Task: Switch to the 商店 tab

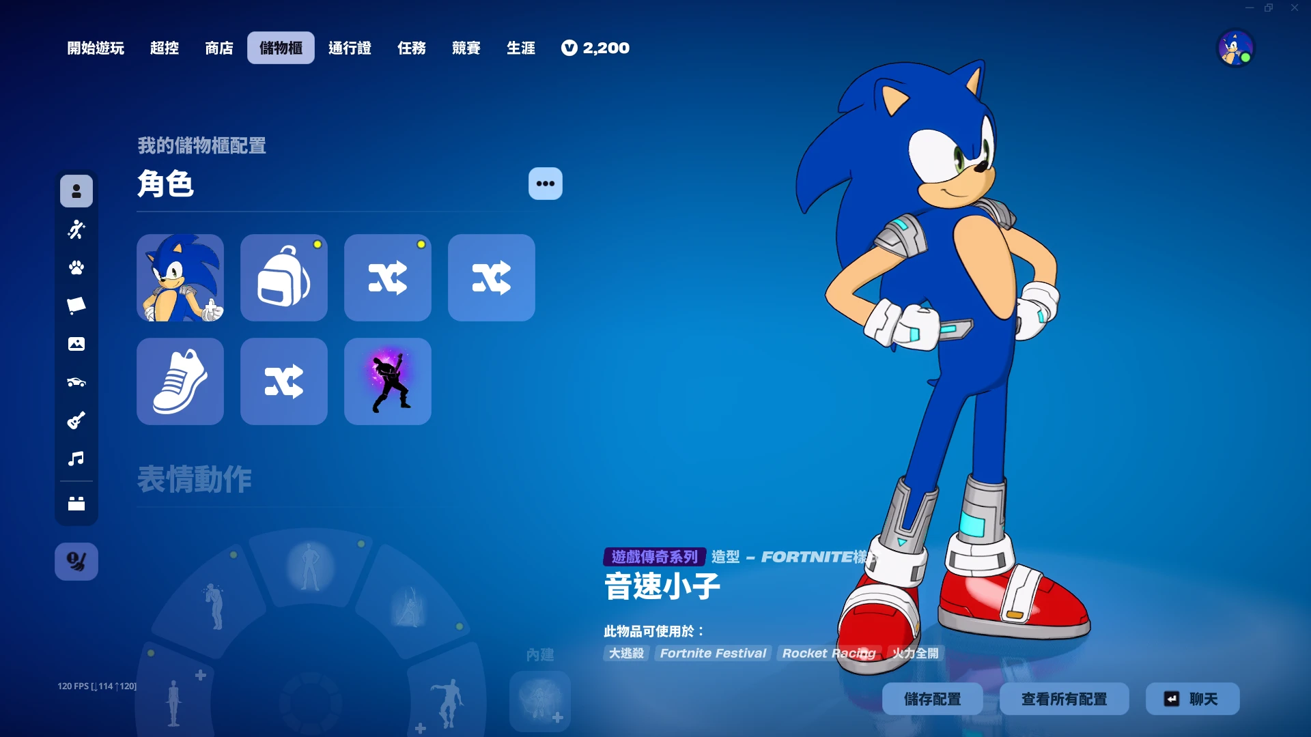Action: (x=219, y=48)
